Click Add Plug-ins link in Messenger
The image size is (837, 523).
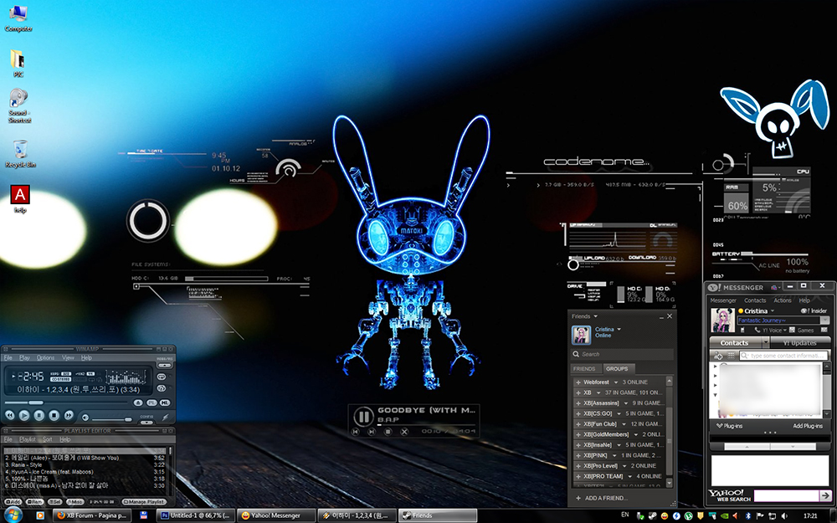pos(808,426)
